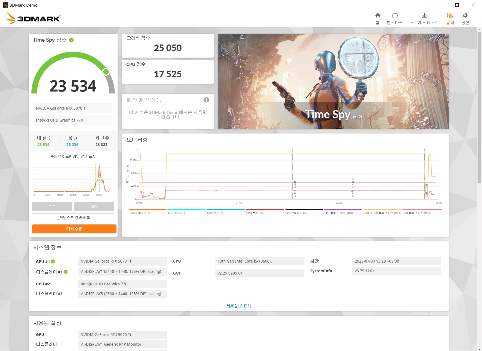
Task: Click green validation check next to Time Spy score
Action: (x=71, y=40)
